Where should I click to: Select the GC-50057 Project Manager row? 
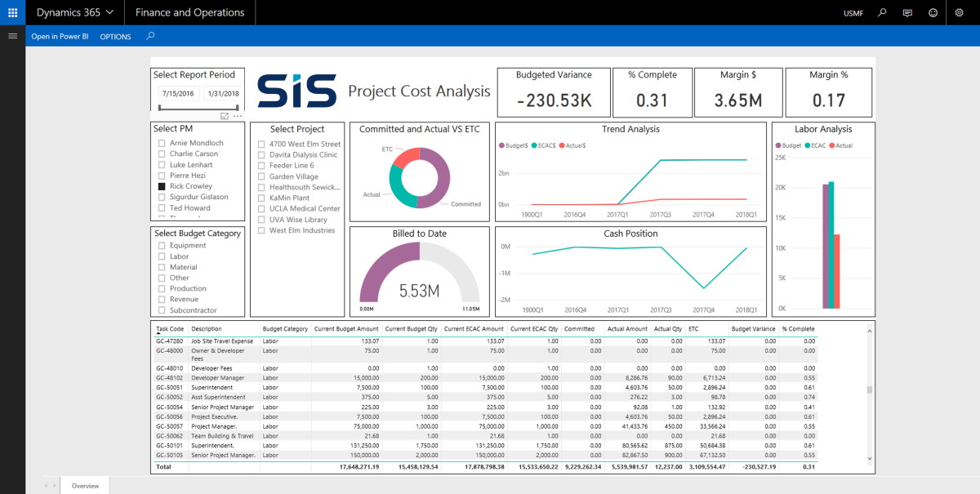point(486,426)
